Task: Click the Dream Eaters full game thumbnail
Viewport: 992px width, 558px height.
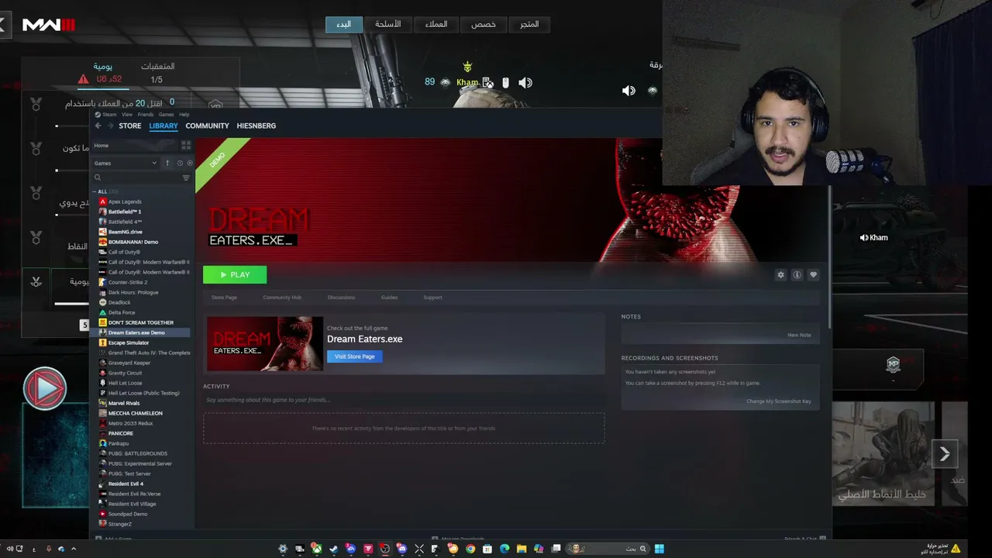Action: [x=265, y=343]
